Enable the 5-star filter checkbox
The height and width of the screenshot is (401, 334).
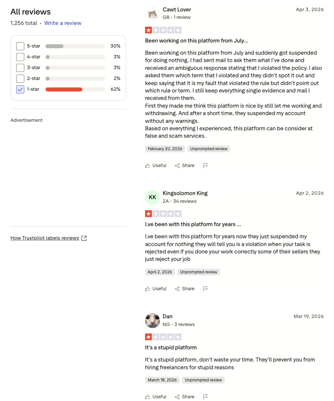pyautogui.click(x=20, y=46)
